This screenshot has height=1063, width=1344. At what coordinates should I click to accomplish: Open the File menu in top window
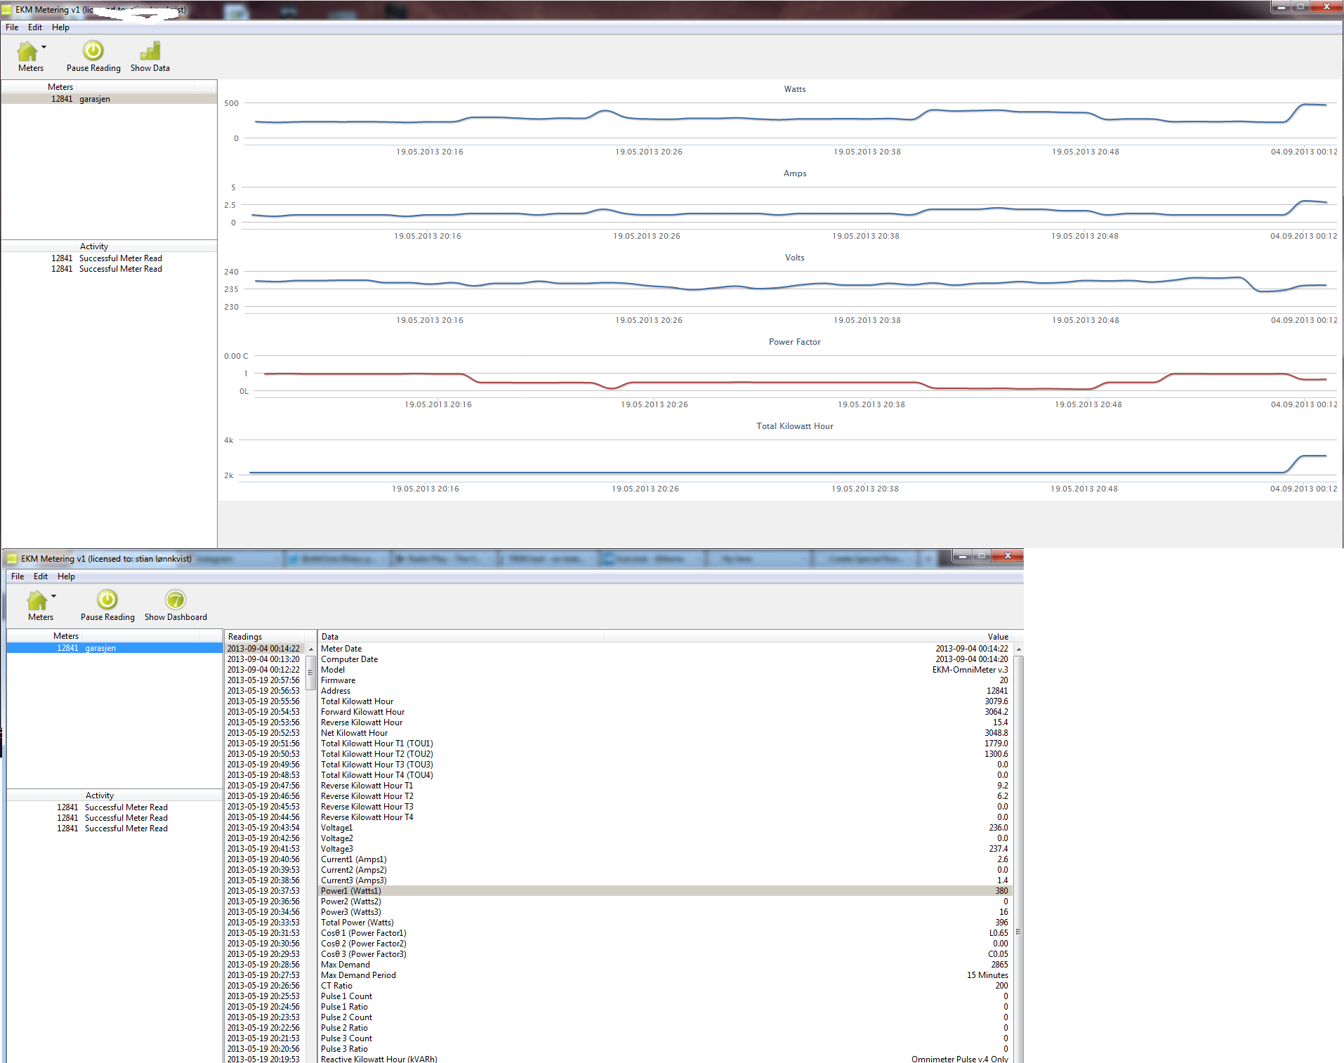click(12, 27)
